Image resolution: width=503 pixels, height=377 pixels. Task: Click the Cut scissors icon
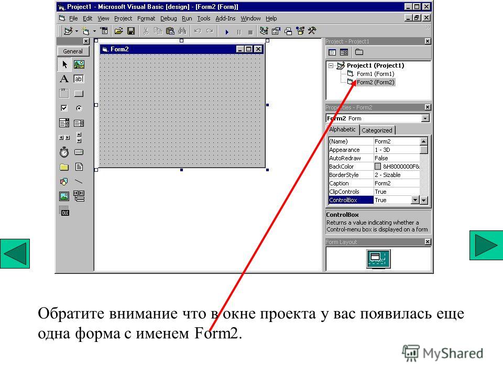point(146,31)
